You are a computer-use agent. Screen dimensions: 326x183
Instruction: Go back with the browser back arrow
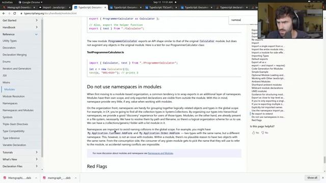click(4, 13)
